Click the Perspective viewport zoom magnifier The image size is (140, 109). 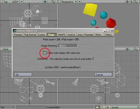coord(135,2)
